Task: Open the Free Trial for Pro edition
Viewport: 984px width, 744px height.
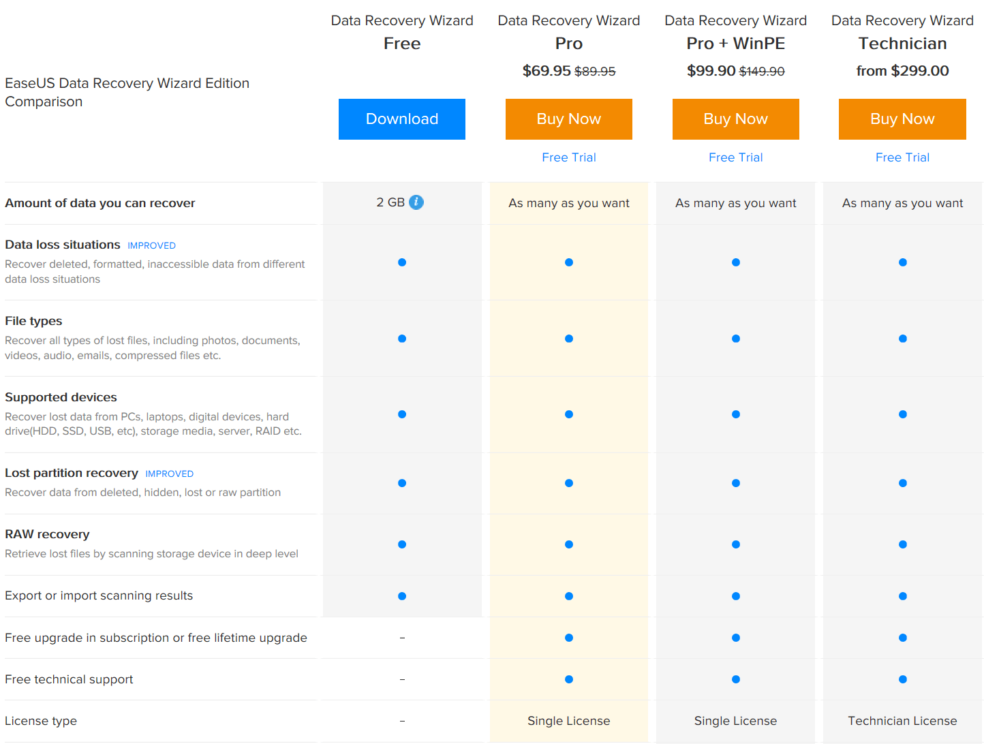Action: click(x=569, y=157)
